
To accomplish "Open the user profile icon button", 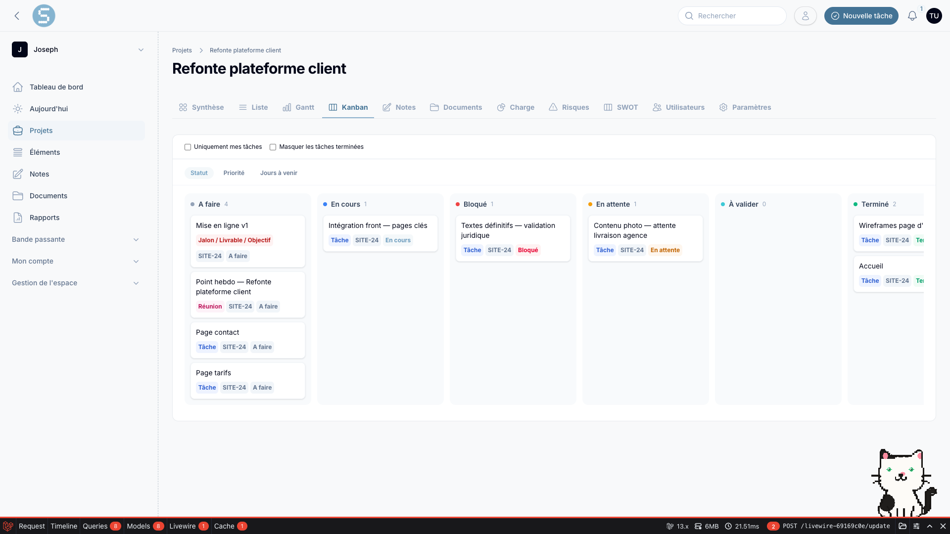I will [x=805, y=16].
